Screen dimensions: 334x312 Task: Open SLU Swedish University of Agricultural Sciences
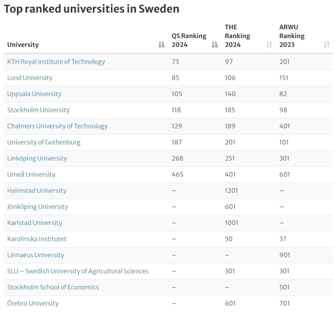[78, 271]
